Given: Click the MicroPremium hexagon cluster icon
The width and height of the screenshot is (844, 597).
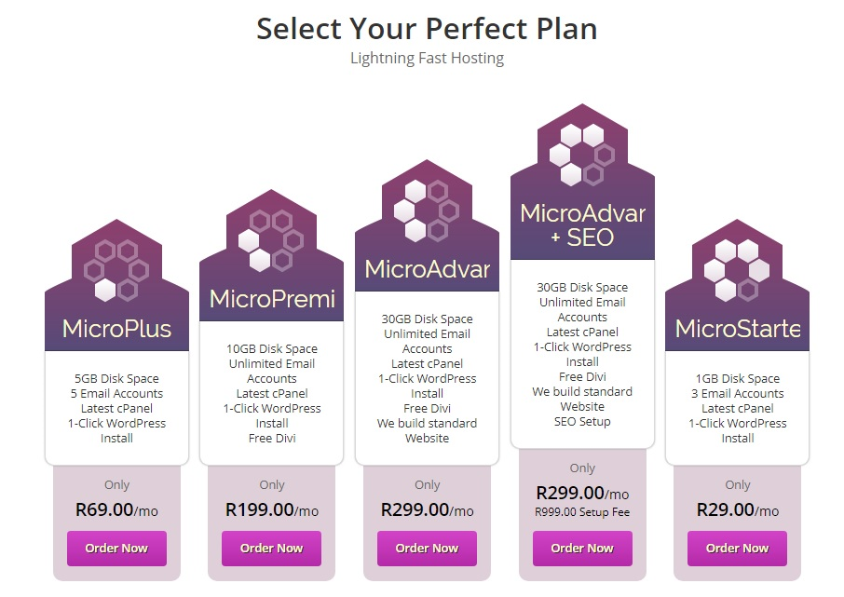Looking at the screenshot, I should point(271,240).
